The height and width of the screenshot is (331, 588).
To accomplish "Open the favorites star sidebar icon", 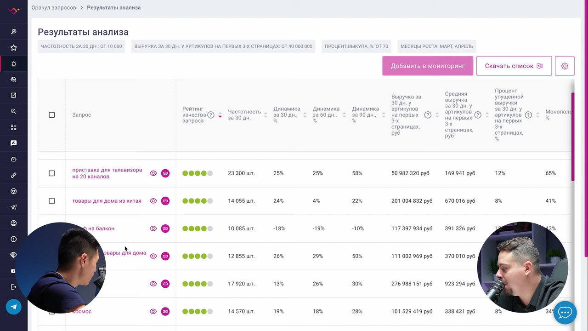I will (14, 48).
